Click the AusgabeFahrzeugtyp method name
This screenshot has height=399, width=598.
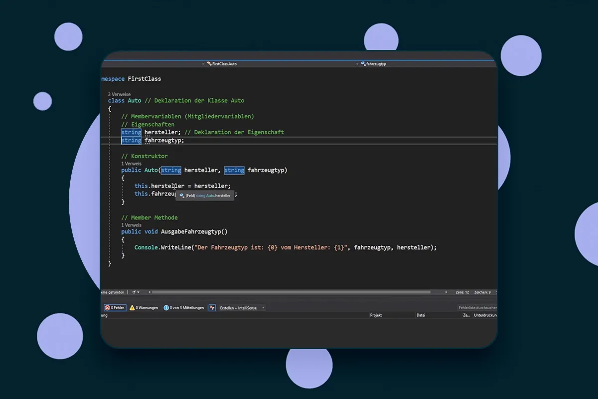click(191, 232)
